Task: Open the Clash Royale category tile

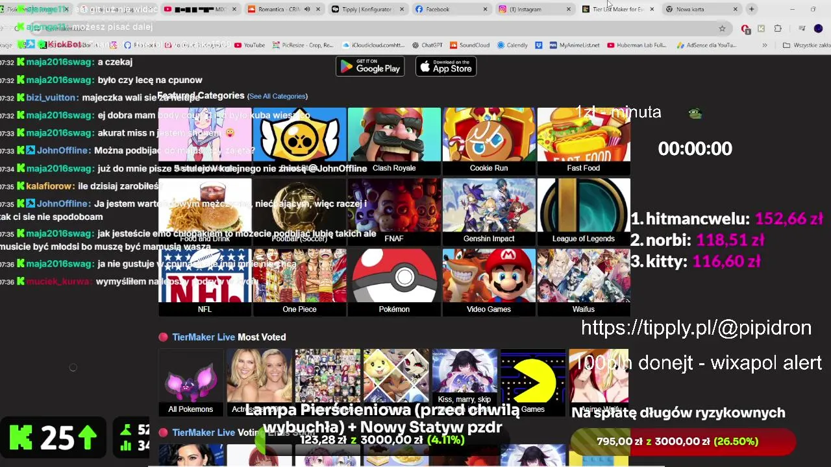Action: [394, 141]
